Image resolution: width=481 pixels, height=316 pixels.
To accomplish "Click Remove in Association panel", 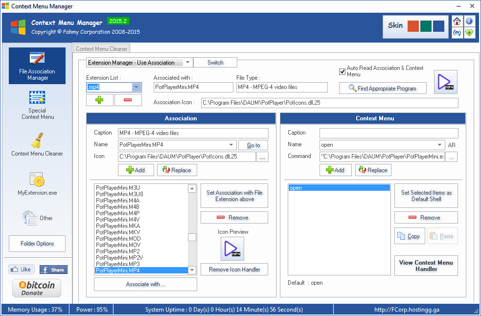I will [x=234, y=218].
